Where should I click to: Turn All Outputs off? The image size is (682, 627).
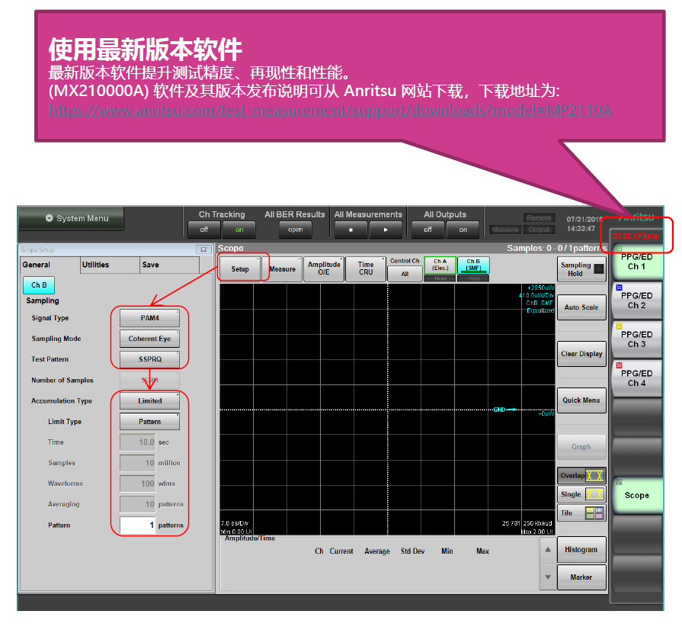[427, 230]
